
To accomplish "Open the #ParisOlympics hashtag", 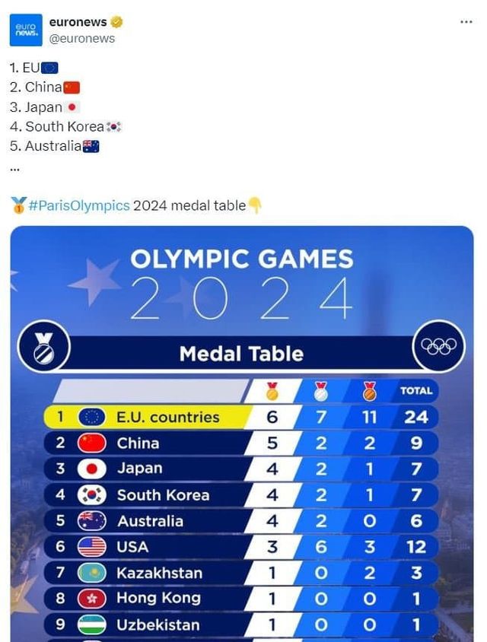I will click(x=79, y=205).
